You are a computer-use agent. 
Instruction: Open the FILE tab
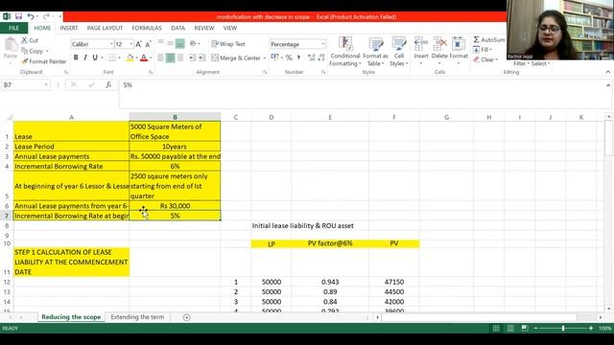coord(13,28)
